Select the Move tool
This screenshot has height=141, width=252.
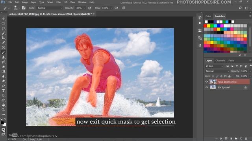3,19
